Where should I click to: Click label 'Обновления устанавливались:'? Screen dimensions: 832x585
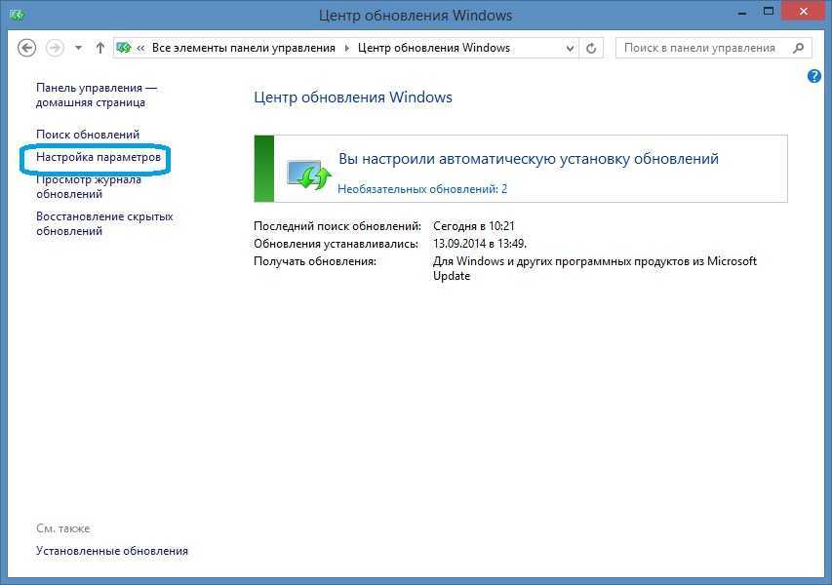click(336, 244)
